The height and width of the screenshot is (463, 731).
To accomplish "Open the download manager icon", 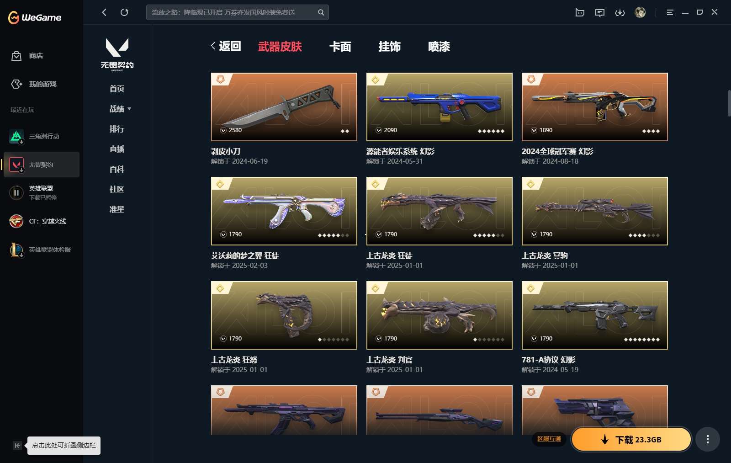I will tap(620, 12).
